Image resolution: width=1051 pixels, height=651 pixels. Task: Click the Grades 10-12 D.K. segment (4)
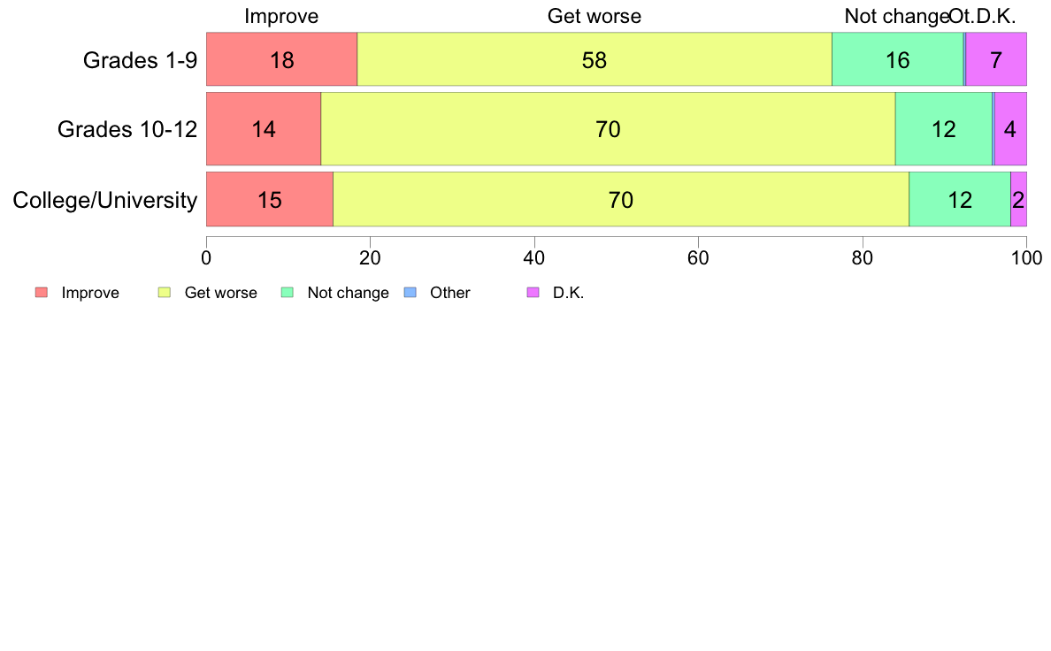1010,129
